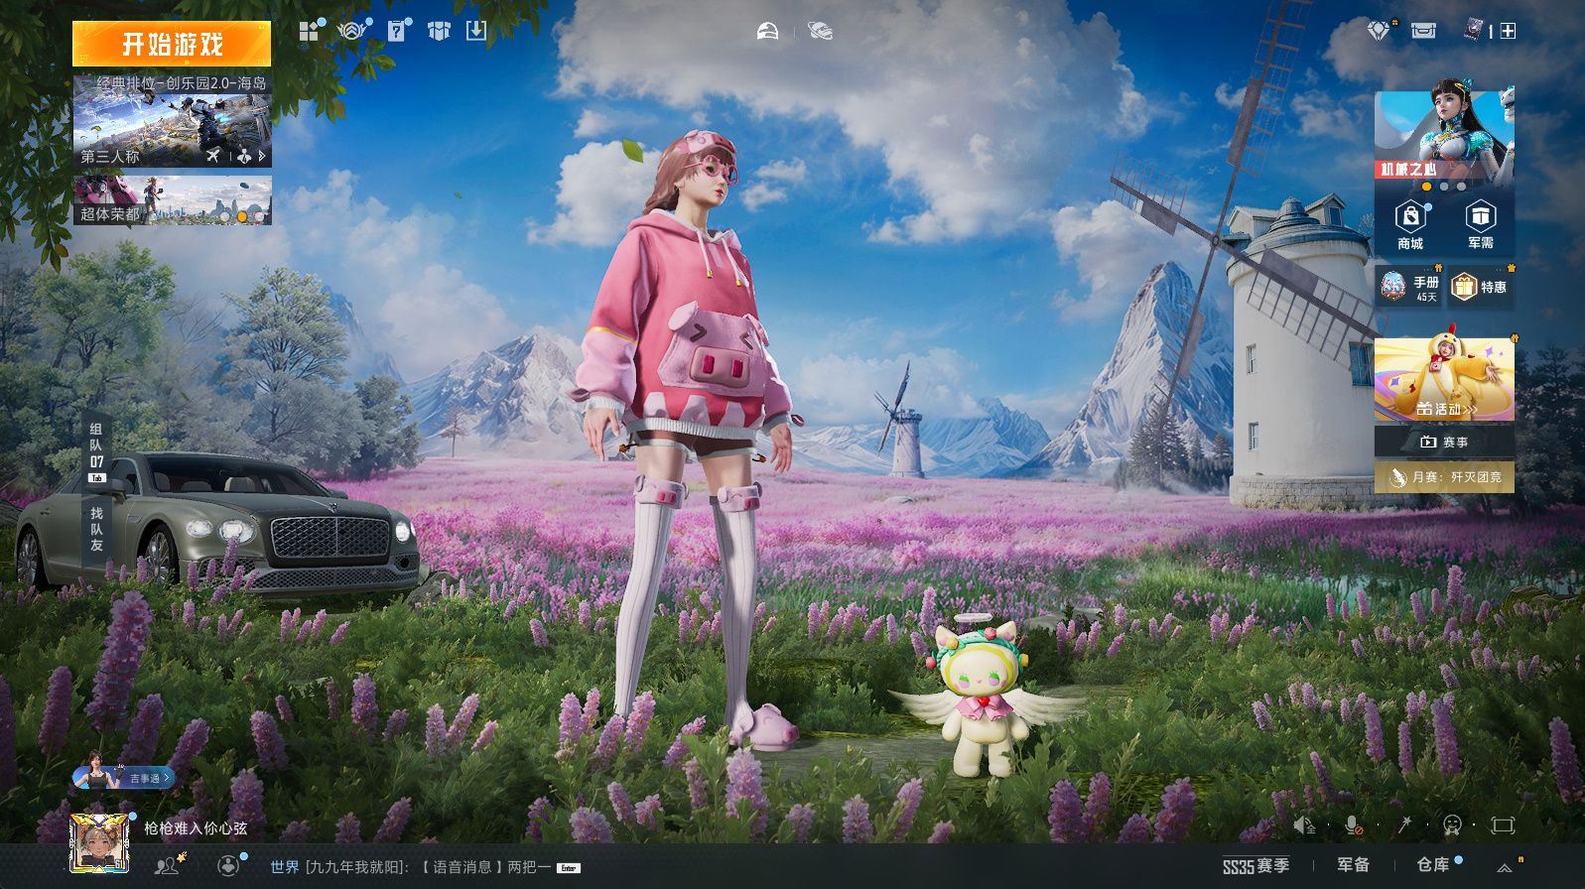Expand the 吉事通 assistant arrow

tap(169, 778)
